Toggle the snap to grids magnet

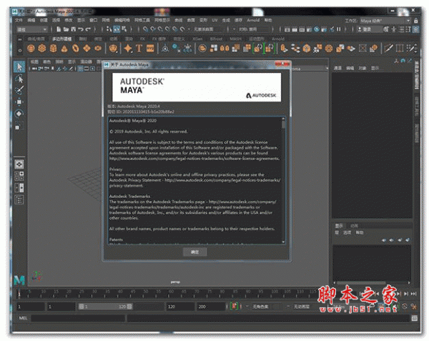click(x=146, y=29)
